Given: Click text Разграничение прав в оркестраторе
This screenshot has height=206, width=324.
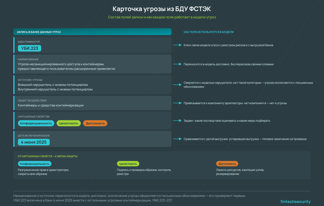Looking at the screenshot, I should (43, 172).
